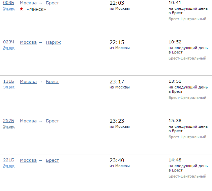This screenshot has width=212, height=191.
Task: Click Москва link in train 023Ч row
Action: point(28,42)
